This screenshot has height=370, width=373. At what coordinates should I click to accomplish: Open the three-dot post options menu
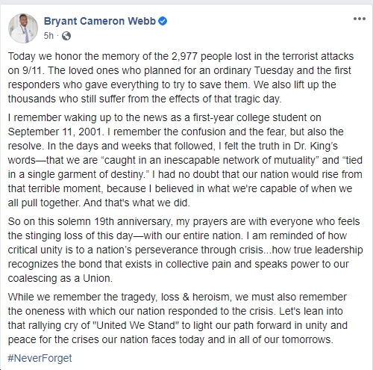pyautogui.click(x=360, y=19)
